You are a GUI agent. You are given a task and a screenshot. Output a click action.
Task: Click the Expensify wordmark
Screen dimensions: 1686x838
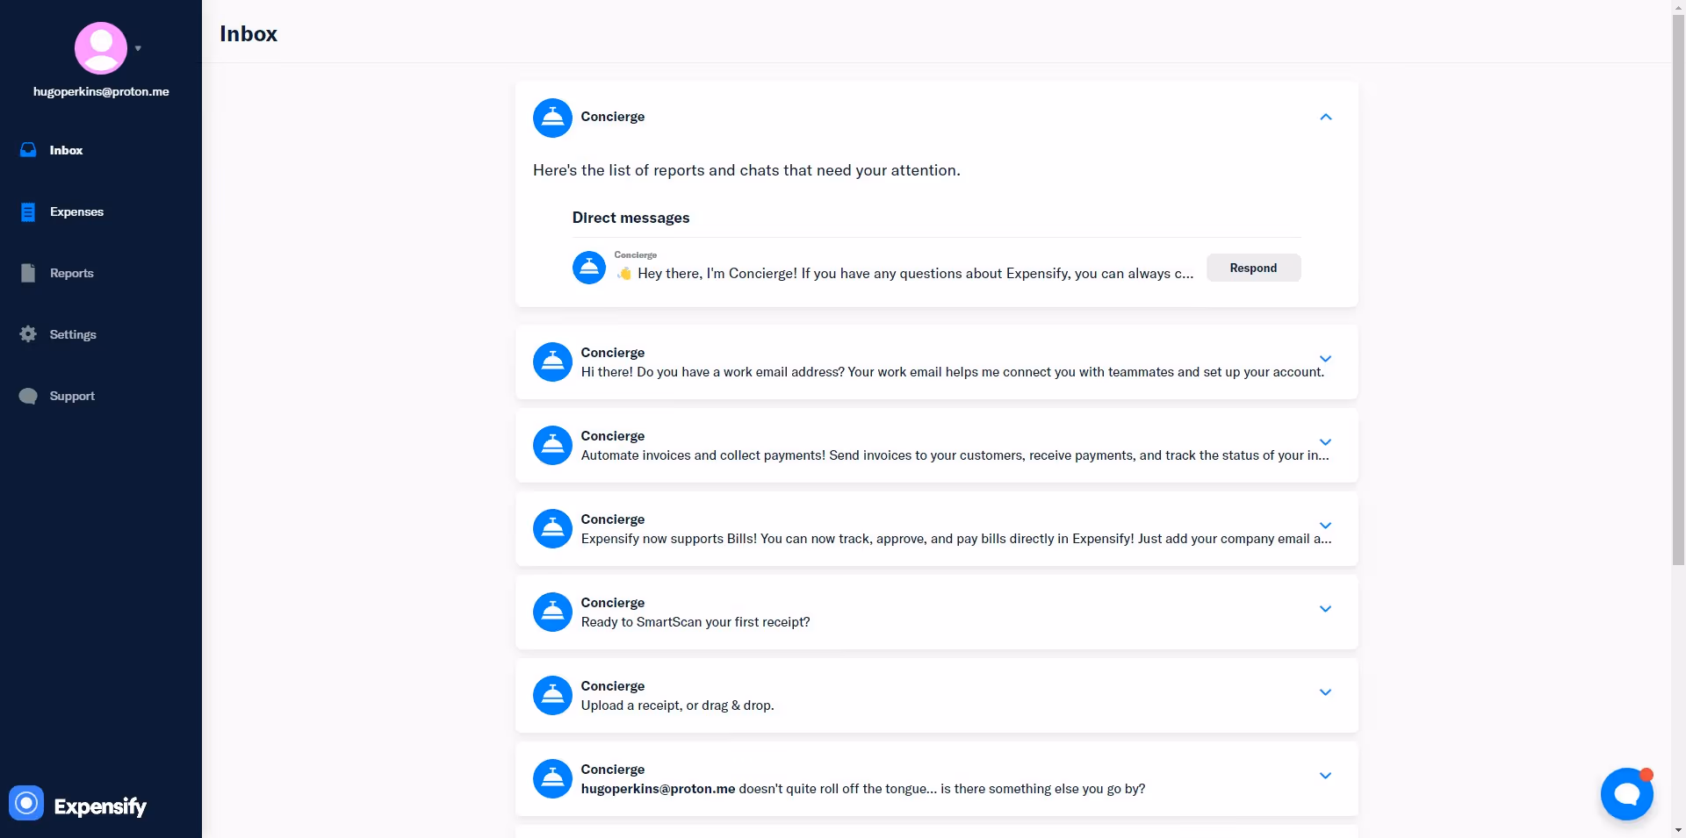tap(100, 806)
